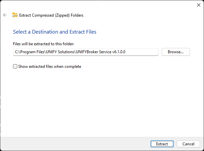Click 'Program Files' in the destination path
The width and height of the screenshot is (204, 151).
pos(32,52)
